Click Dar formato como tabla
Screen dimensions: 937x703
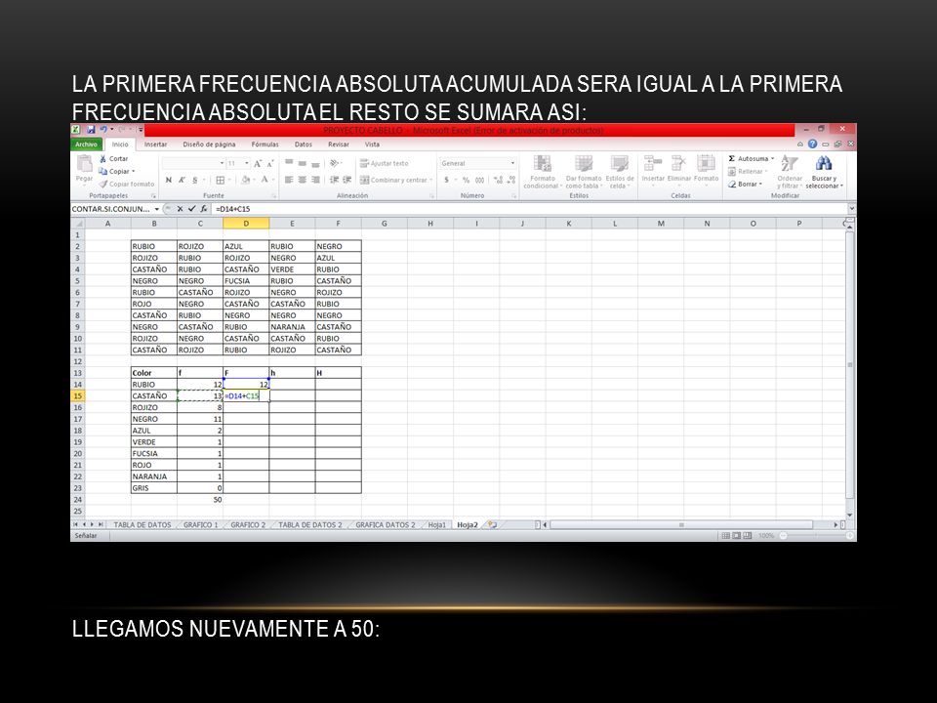(x=584, y=172)
